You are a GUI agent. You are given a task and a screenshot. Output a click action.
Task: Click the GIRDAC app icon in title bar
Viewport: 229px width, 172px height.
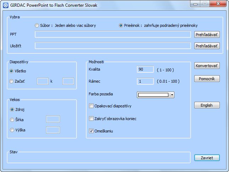(x=6, y=5)
